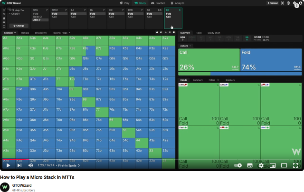Image resolution: width=304 pixels, height=192 pixels.
Task: Select the Summary tab
Action: click(x=198, y=80)
